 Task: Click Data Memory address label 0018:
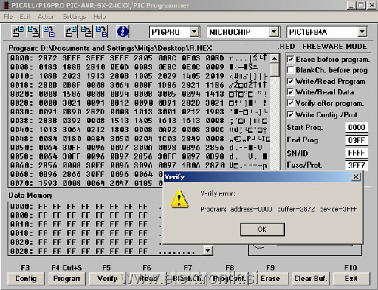[x=21, y=233]
